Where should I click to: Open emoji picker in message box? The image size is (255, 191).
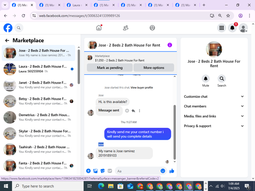pos(163,171)
